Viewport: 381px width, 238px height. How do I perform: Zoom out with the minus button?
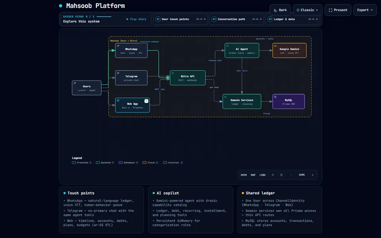pos(291,175)
